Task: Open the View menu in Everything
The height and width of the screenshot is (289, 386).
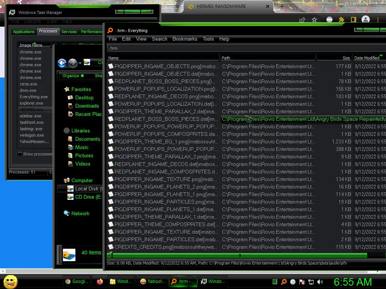Action: (x=141, y=39)
